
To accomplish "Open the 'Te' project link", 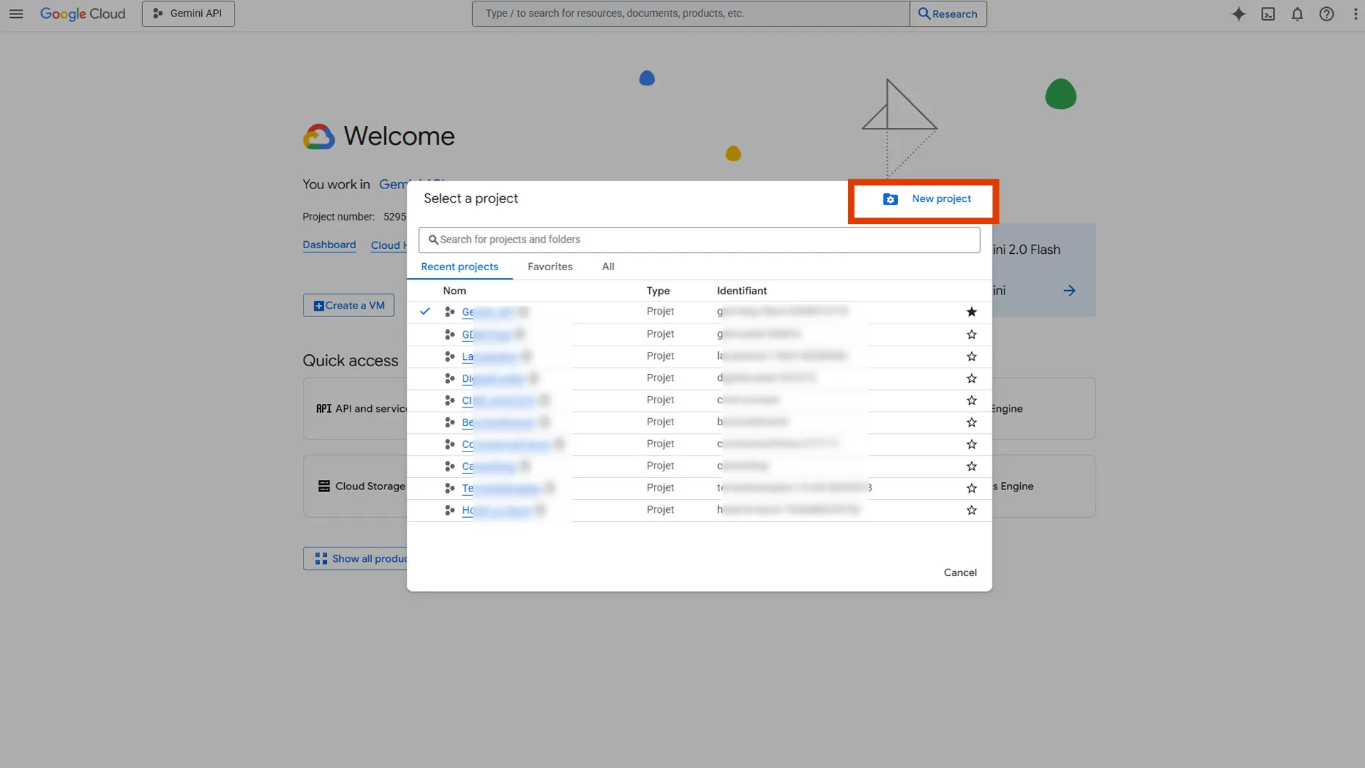I will tap(500, 489).
